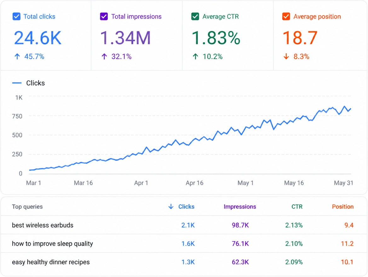Viewport: 368px width, 277px height.
Task: Click the 2.1K clicks cell
Action: click(x=188, y=225)
